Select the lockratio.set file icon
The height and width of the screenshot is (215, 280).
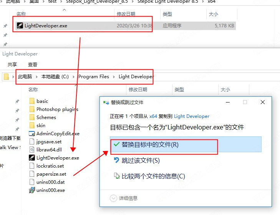32,166
